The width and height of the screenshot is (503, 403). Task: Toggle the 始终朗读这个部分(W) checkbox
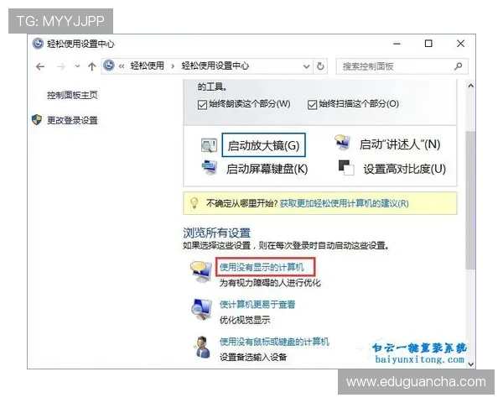coord(202,105)
